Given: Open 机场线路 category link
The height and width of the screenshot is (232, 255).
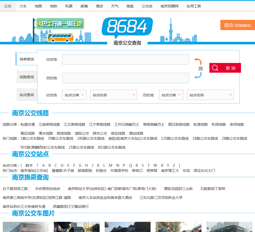Looking at the screenshot, I should click(x=219, y=125).
